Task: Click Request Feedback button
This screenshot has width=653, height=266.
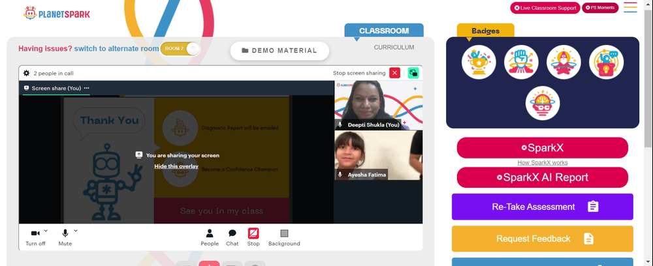Action: click(543, 239)
